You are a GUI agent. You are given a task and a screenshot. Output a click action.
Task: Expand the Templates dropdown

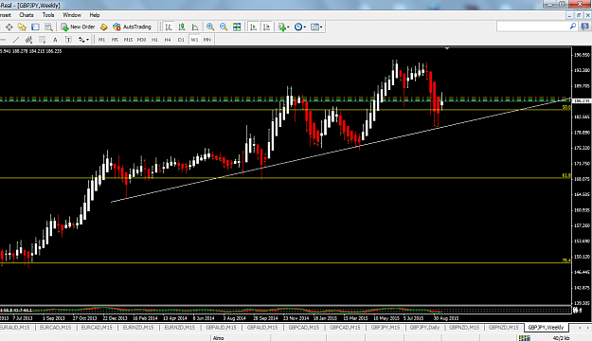pos(316,27)
